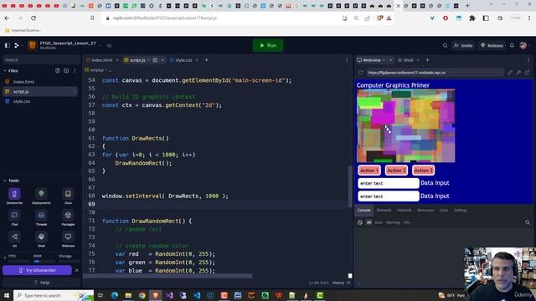Click the first enter text input
The width and height of the screenshot is (536, 301).
(x=389, y=183)
